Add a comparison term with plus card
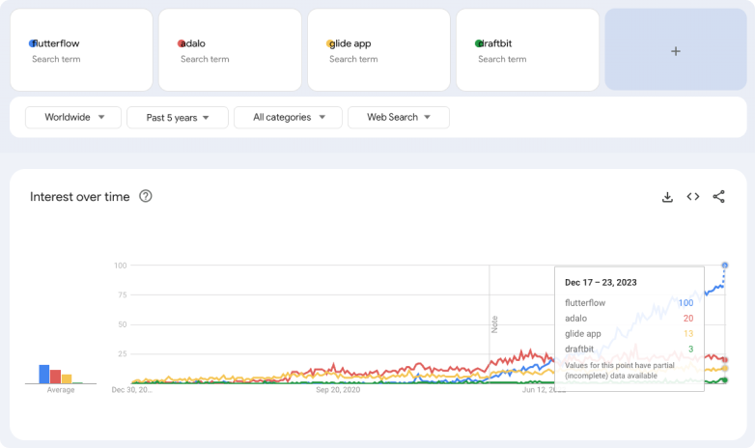 (676, 49)
